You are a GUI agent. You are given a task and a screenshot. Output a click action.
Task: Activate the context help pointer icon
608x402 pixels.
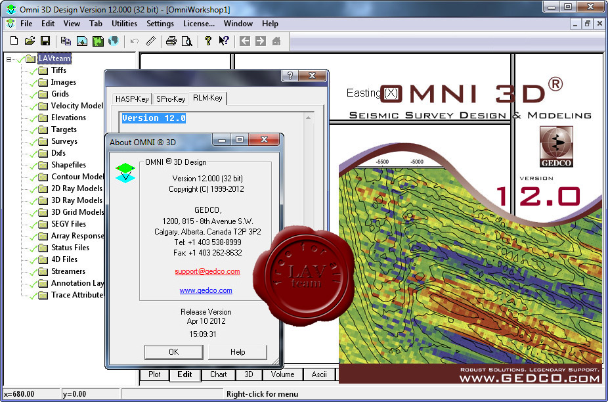(x=224, y=41)
